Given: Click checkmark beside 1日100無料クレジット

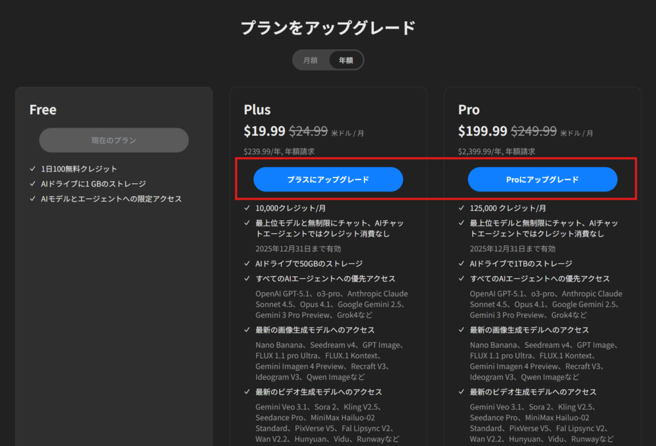Looking at the screenshot, I should tap(33, 169).
